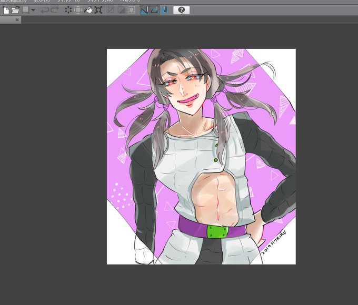Viewport: 358px width, 305px height.
Task: Open Clip Studio support with question-mark button
Action: 181,11
